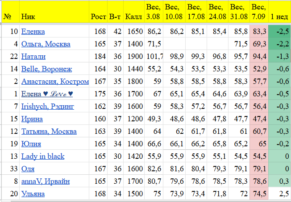Open the Татьяна, Москва link

49,132
